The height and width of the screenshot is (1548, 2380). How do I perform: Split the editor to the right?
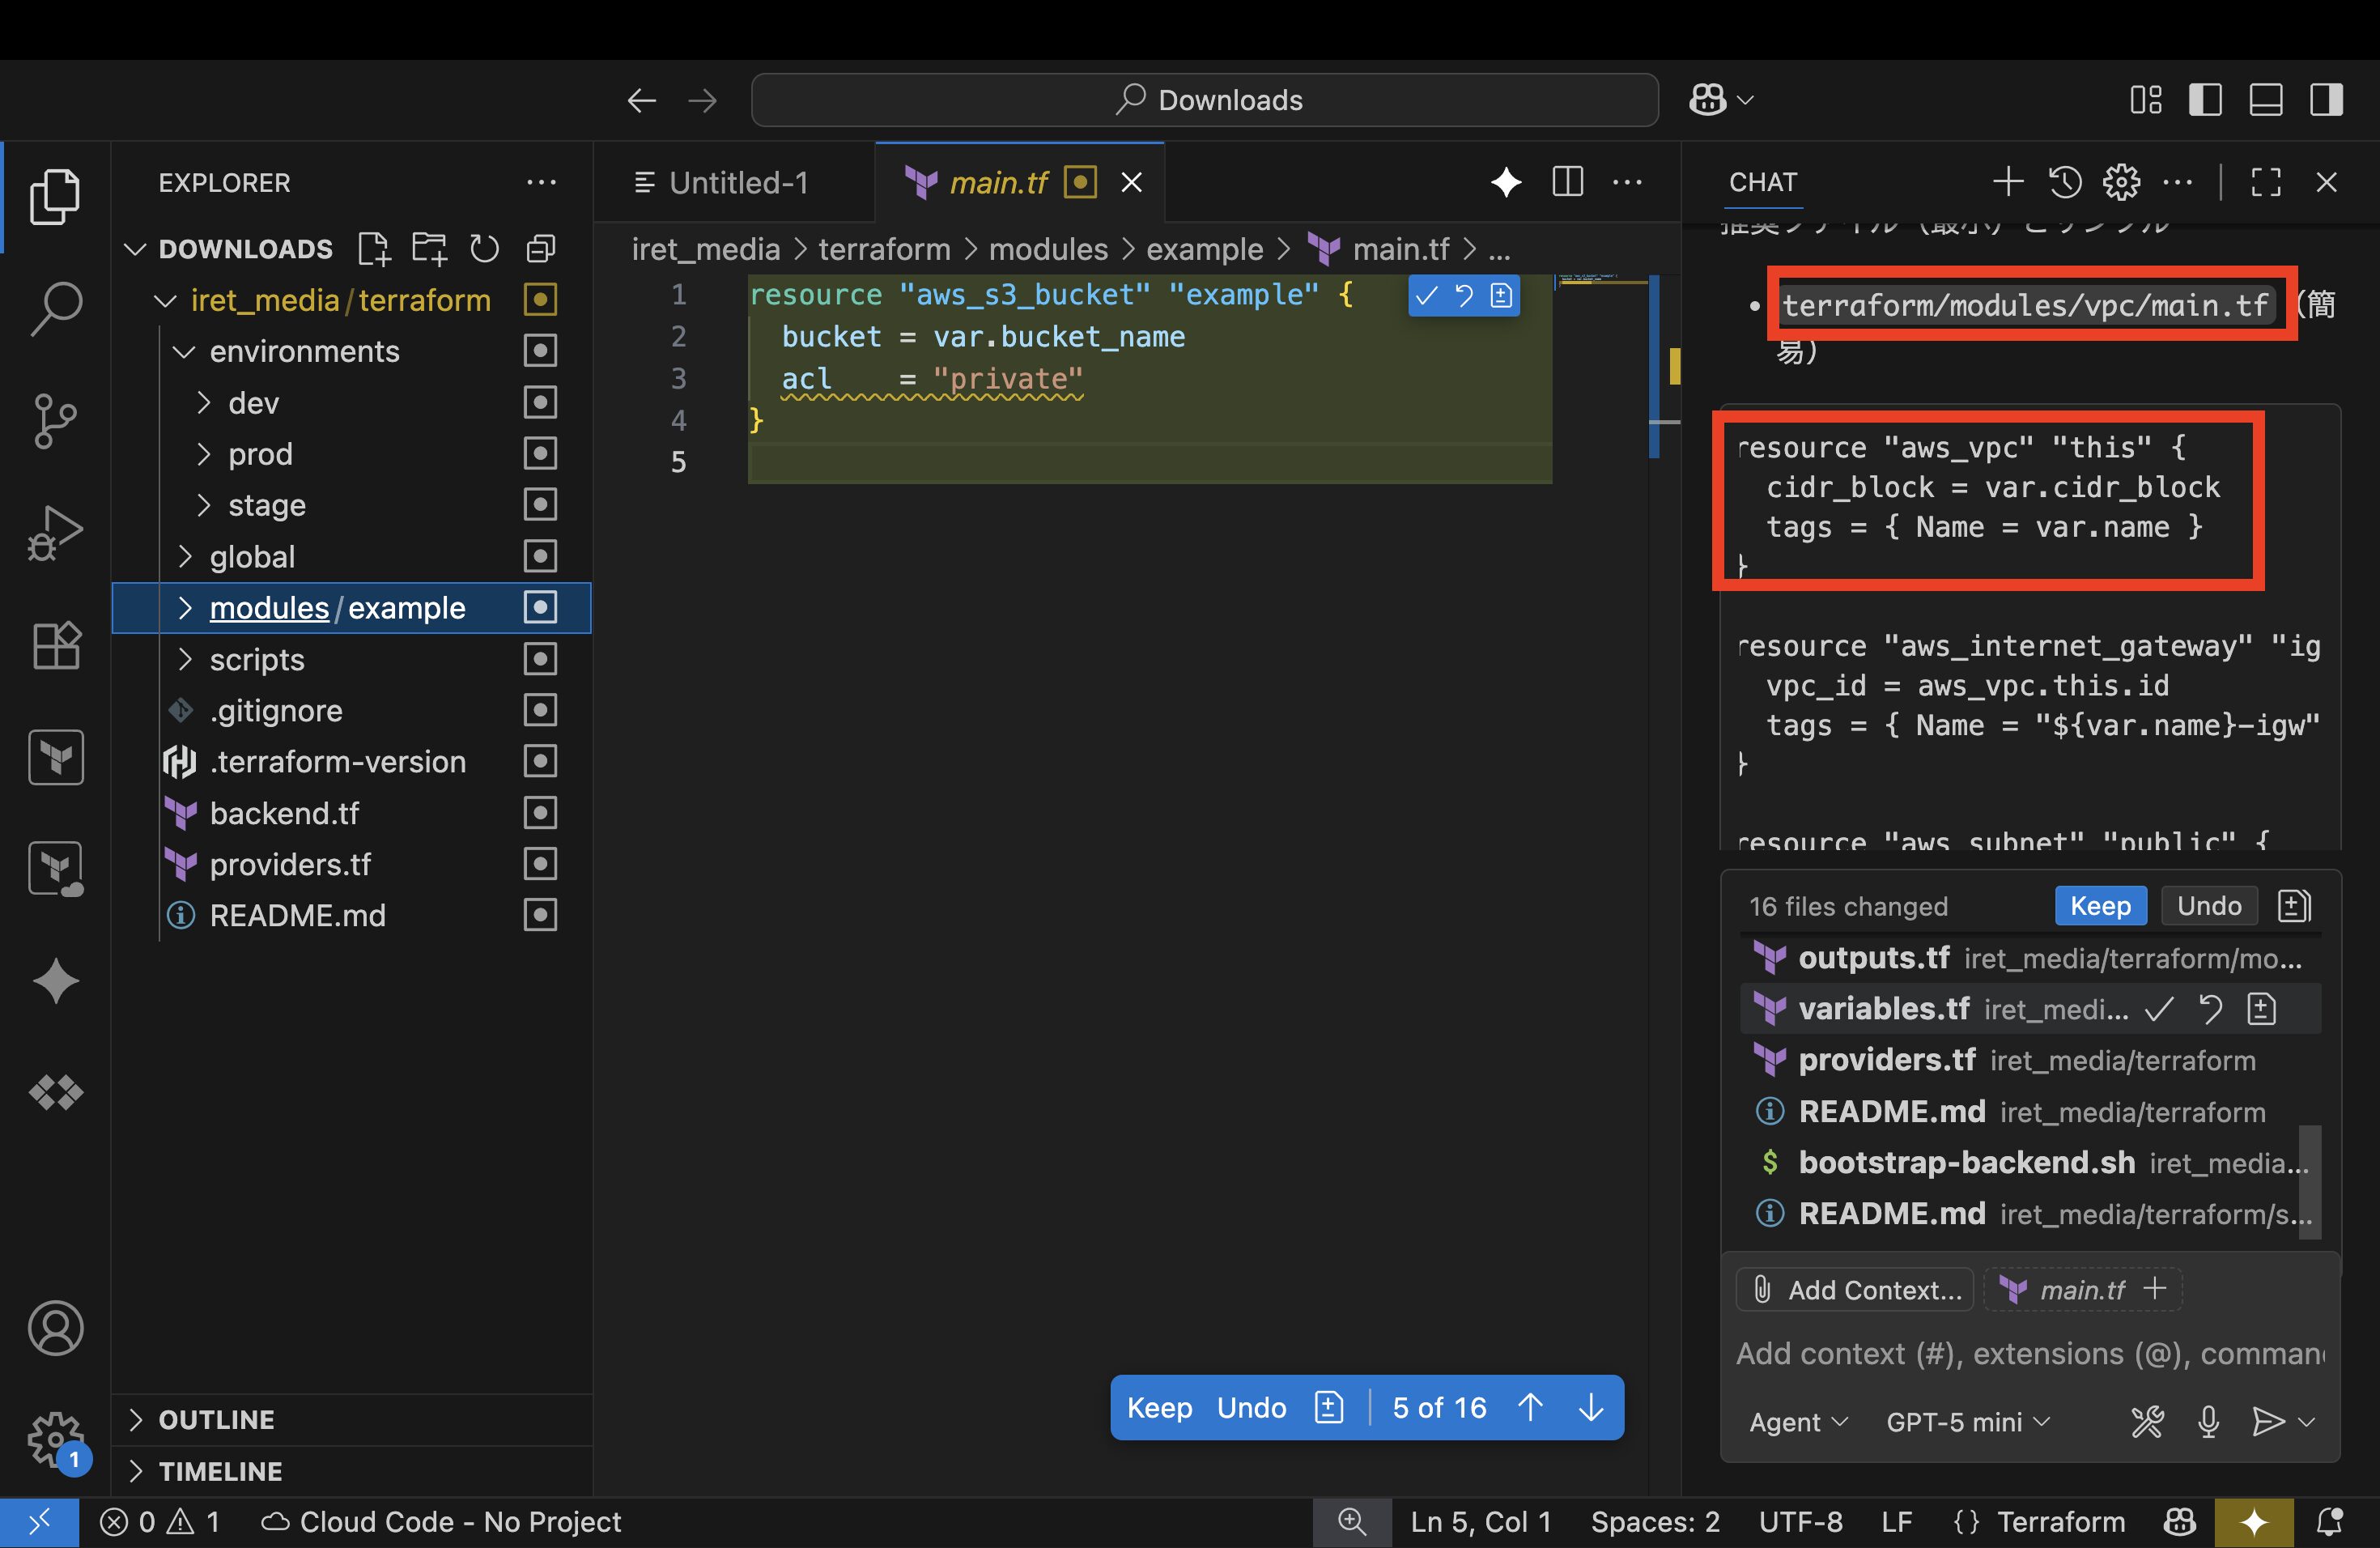pyautogui.click(x=1567, y=182)
